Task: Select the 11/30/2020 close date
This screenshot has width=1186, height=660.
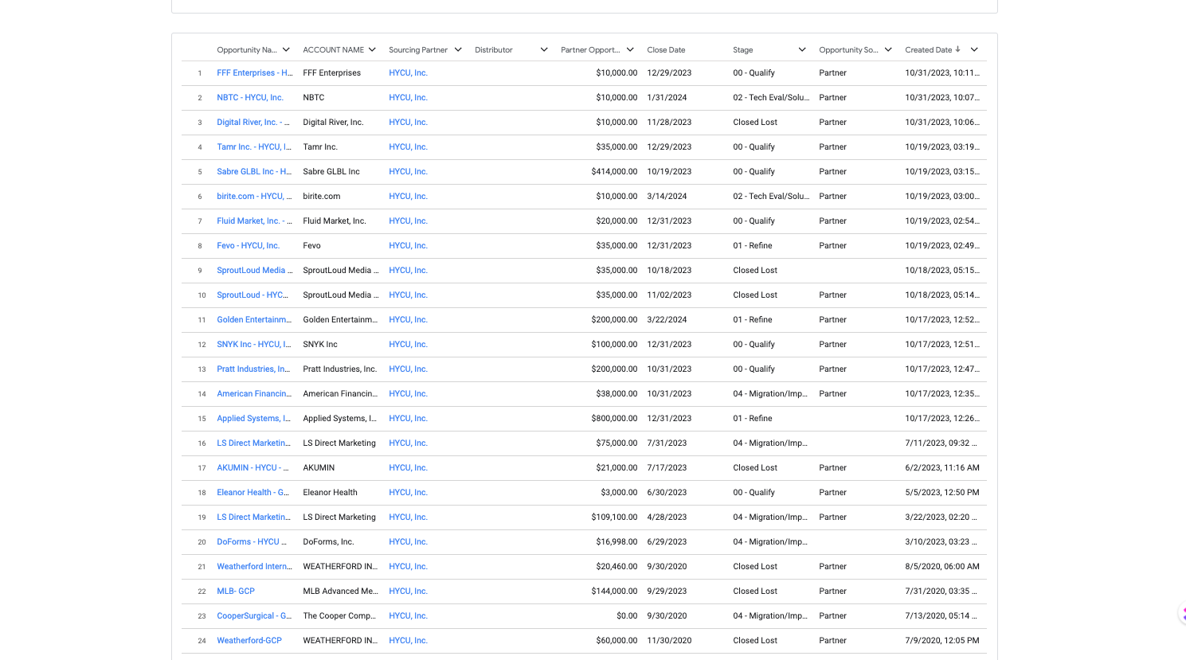Action: [669, 641]
